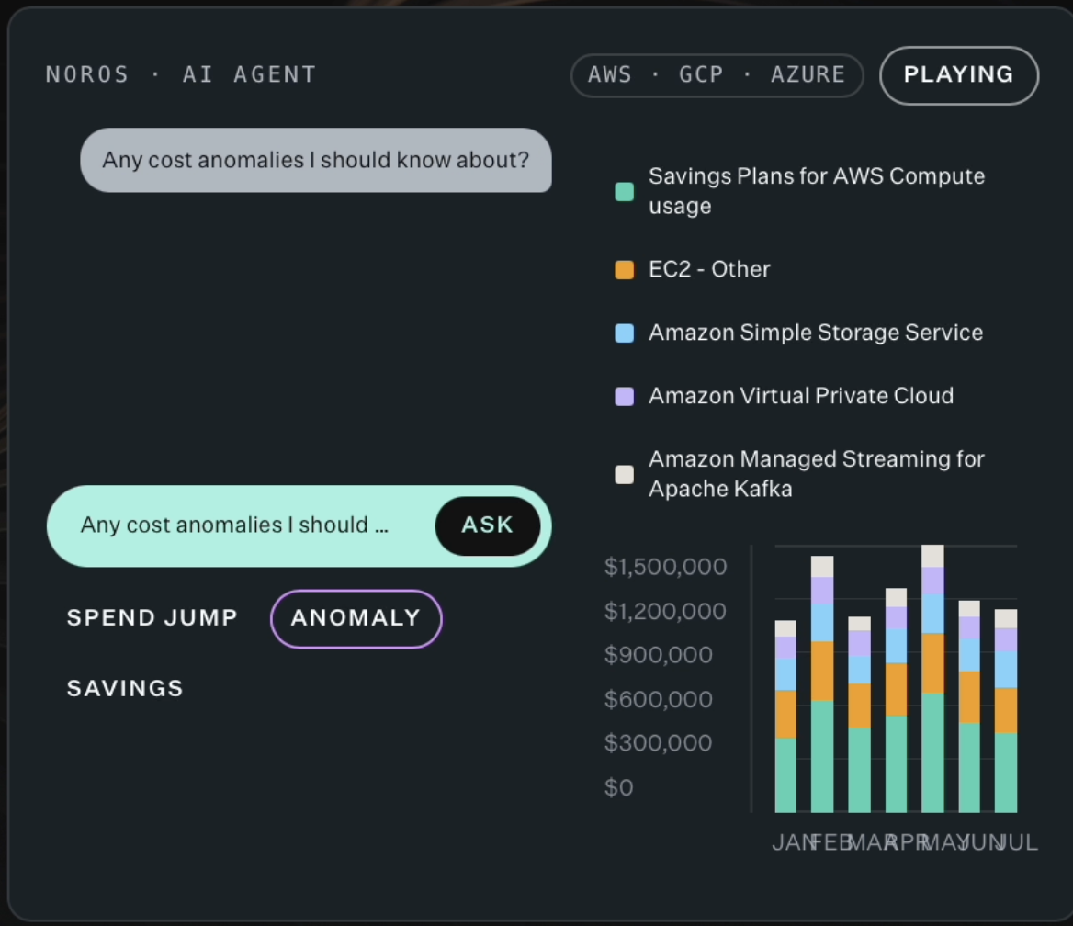The image size is (1073, 926).
Task: Click the AWS · GCP · AZURE pill
Action: (717, 74)
